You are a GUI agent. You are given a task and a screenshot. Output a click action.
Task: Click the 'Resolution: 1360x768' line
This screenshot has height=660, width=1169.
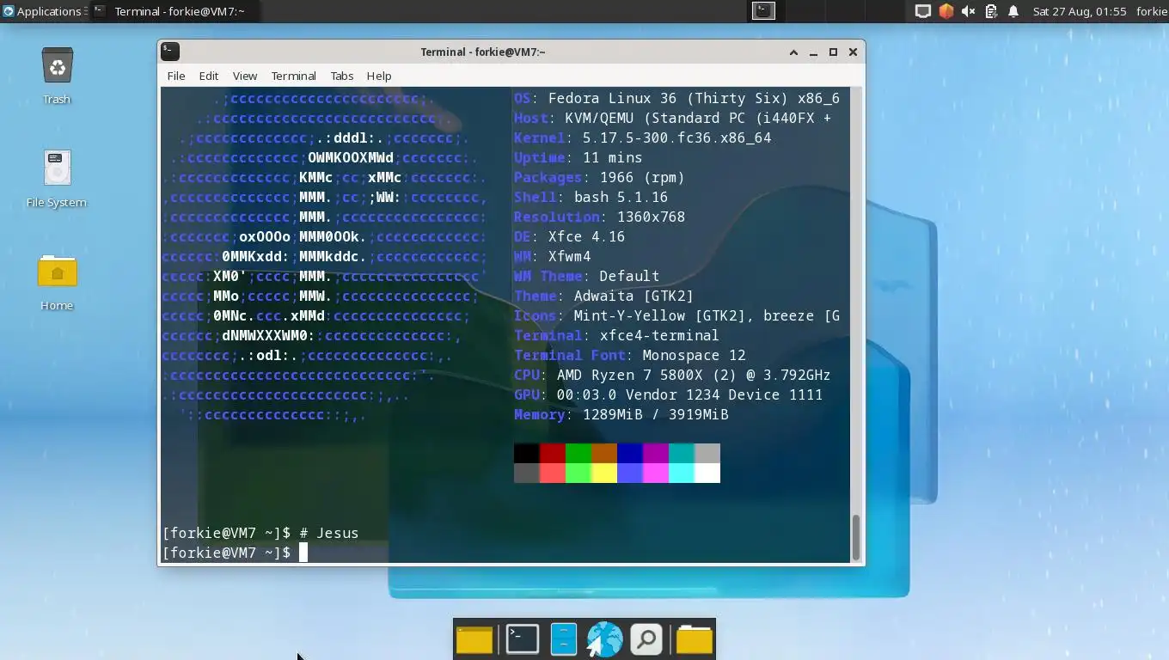[x=599, y=217]
